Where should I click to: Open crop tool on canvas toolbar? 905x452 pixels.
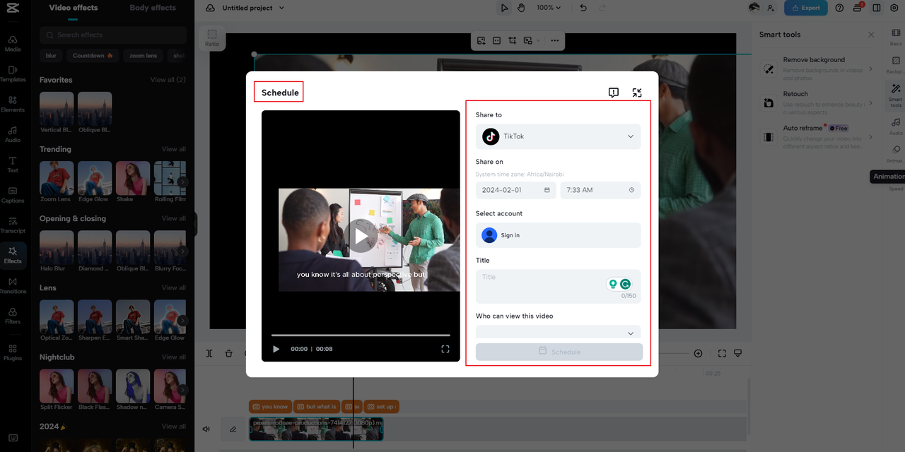click(512, 41)
